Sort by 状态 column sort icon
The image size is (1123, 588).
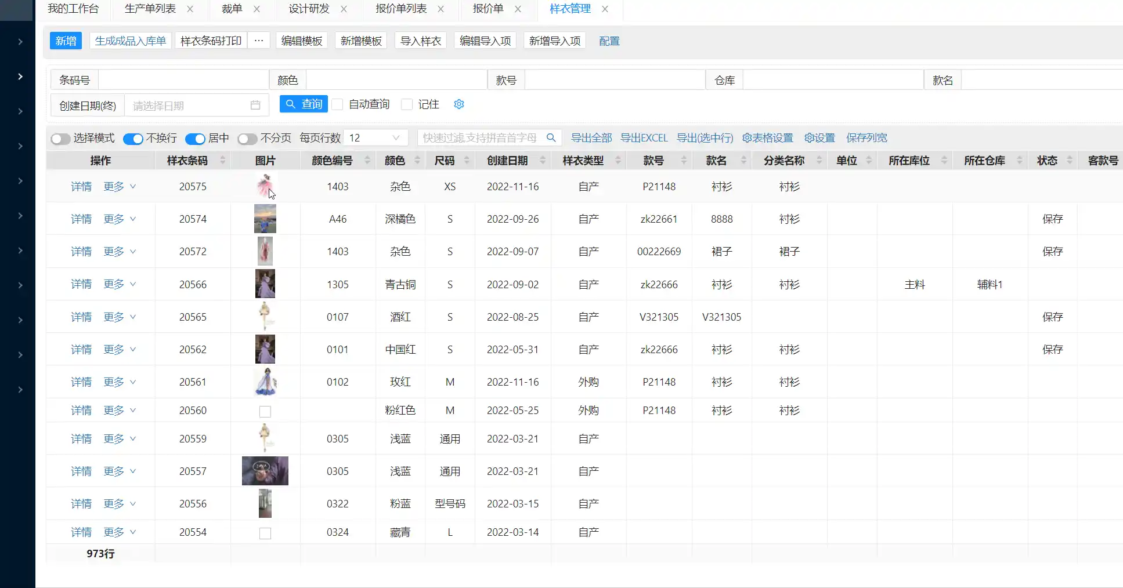click(1070, 161)
